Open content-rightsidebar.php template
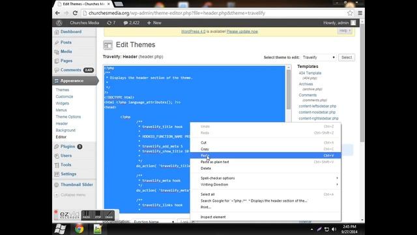Image resolution: width=417 pixels, height=235 pixels. 319,118
